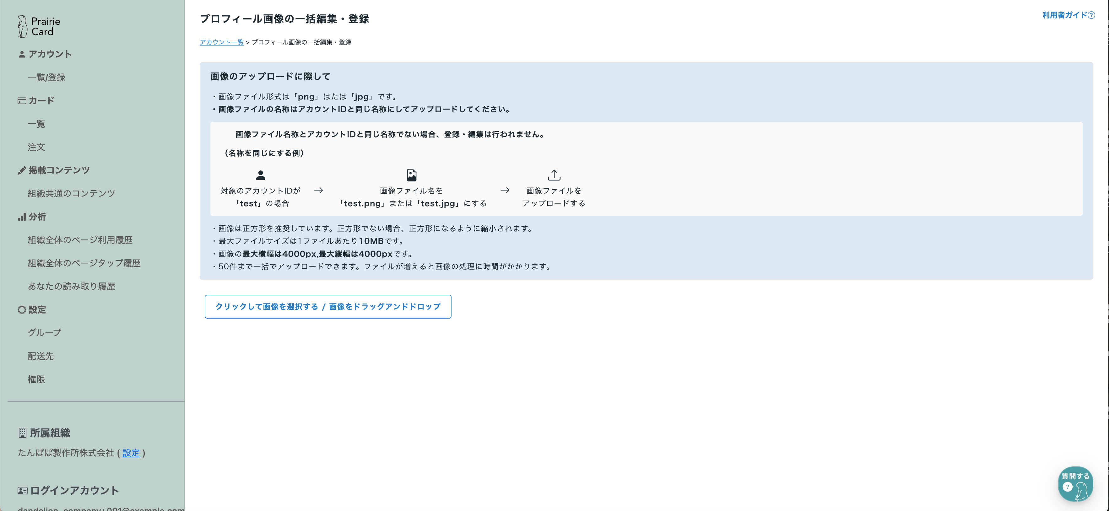Click the gear icon beside 設定 heading
This screenshot has height=511, width=1109.
pos(22,309)
